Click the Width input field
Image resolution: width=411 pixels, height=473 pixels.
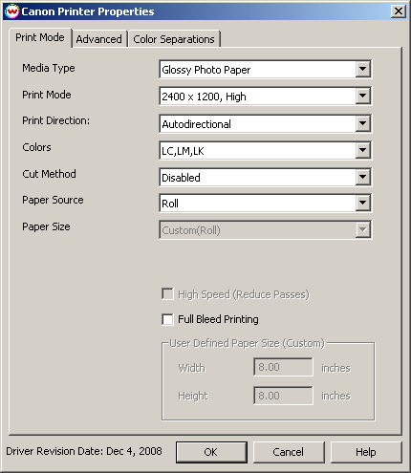pos(283,367)
